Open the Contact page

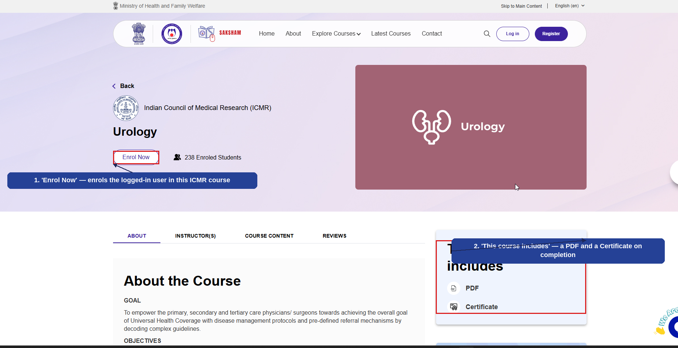point(432,34)
